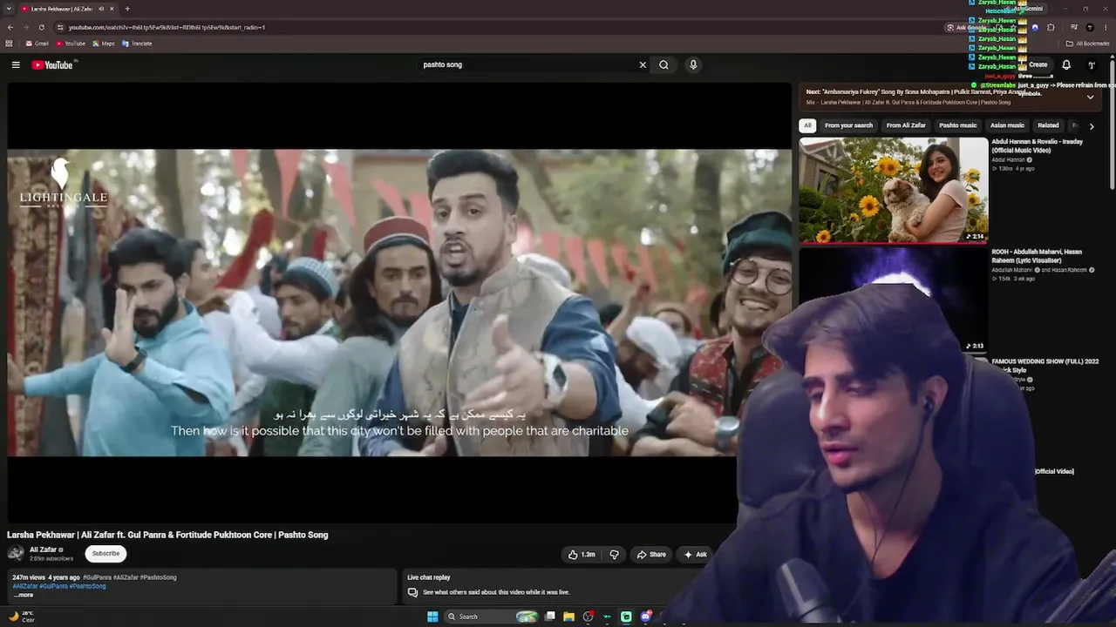Go back in the browser
This screenshot has height=627, width=1116.
10,27
